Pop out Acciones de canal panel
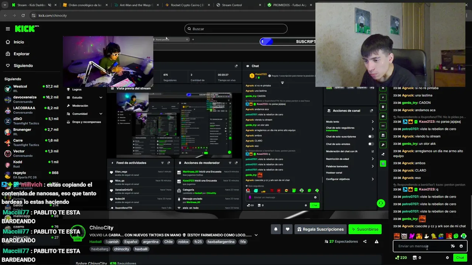The height and width of the screenshot is (265, 472). click(371, 111)
